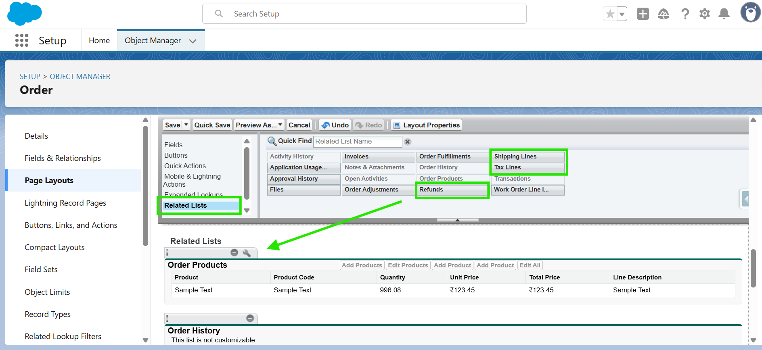Clear the Quick Find search box
This screenshot has width=762, height=350.
[408, 142]
